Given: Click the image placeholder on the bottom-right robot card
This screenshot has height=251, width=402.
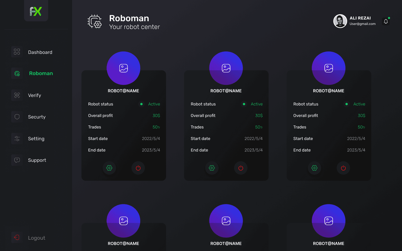Looking at the screenshot, I should [329, 221].
